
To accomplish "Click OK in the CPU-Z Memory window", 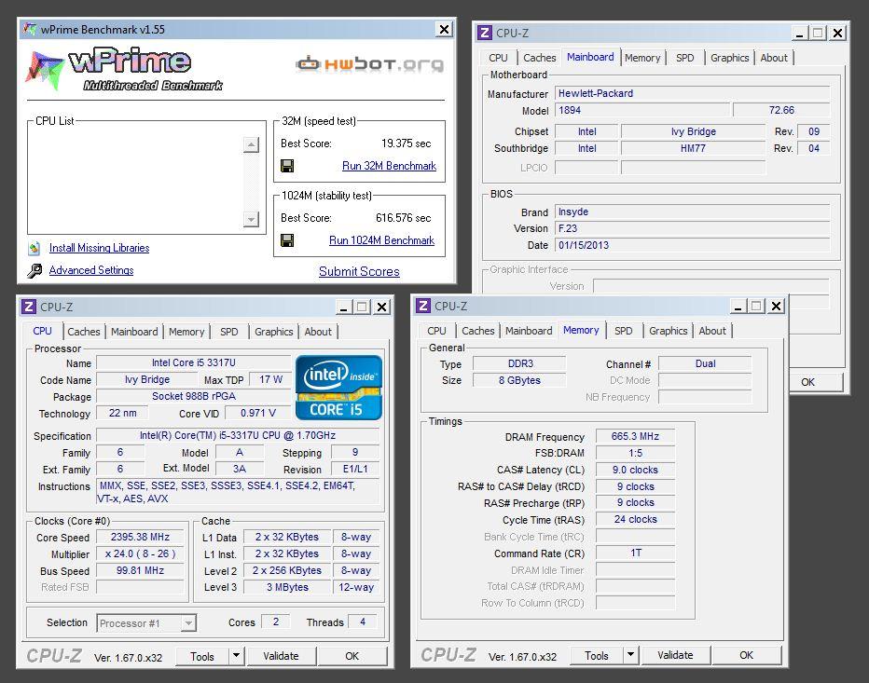I will 747,655.
